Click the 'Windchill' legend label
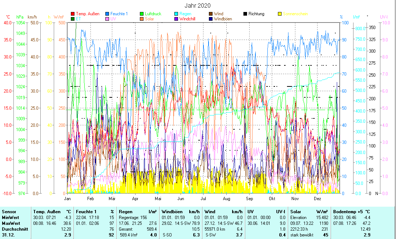The width and height of the screenshot is (396, 239). point(187,19)
